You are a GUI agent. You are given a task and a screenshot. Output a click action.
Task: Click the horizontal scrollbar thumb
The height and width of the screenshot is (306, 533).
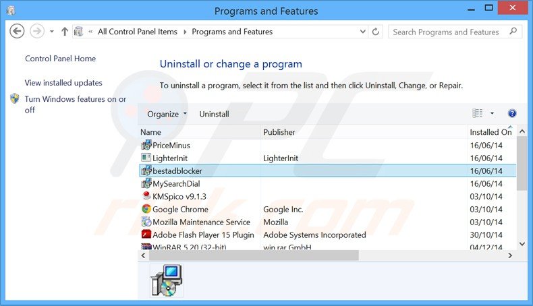(254, 255)
